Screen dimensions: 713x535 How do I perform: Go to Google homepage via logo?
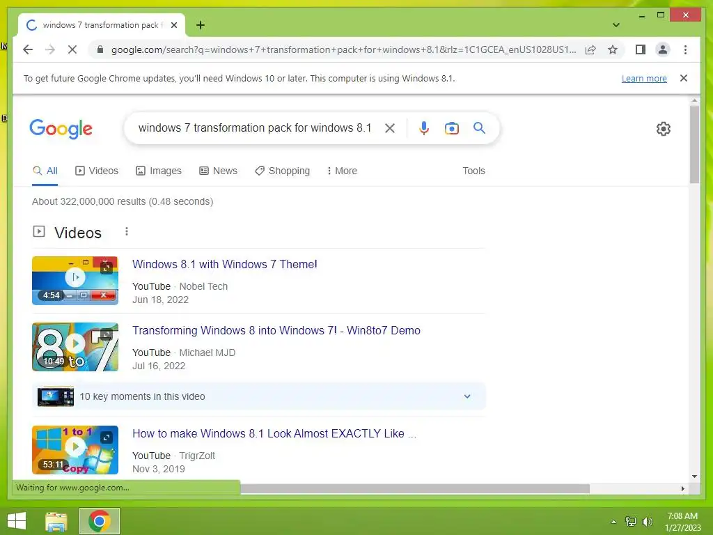pyautogui.click(x=61, y=129)
